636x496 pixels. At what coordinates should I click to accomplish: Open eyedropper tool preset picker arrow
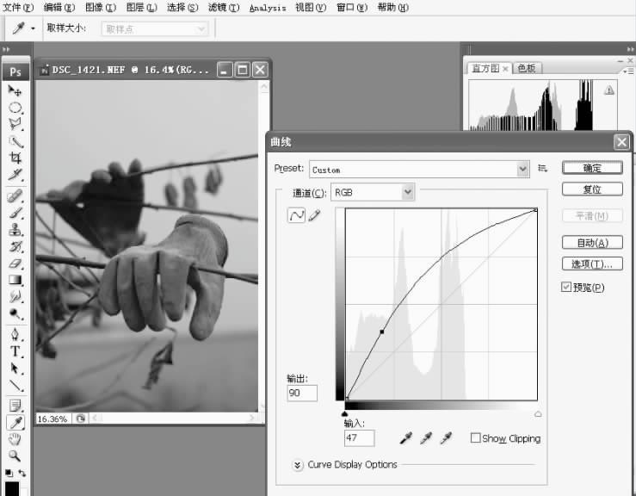pos(33,28)
